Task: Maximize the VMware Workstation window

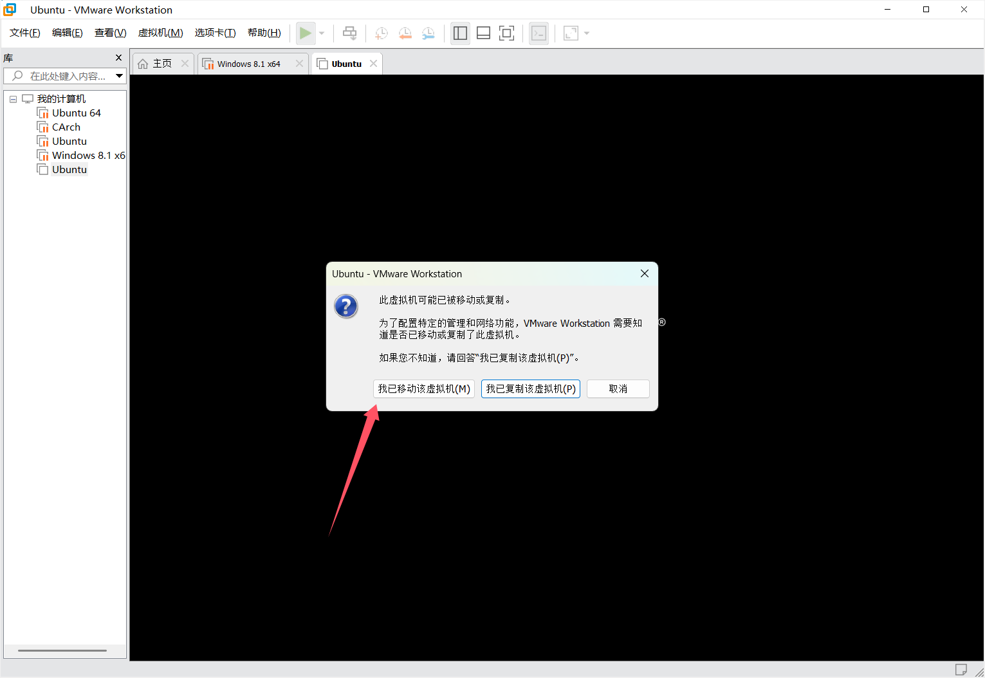Action: 926,10
